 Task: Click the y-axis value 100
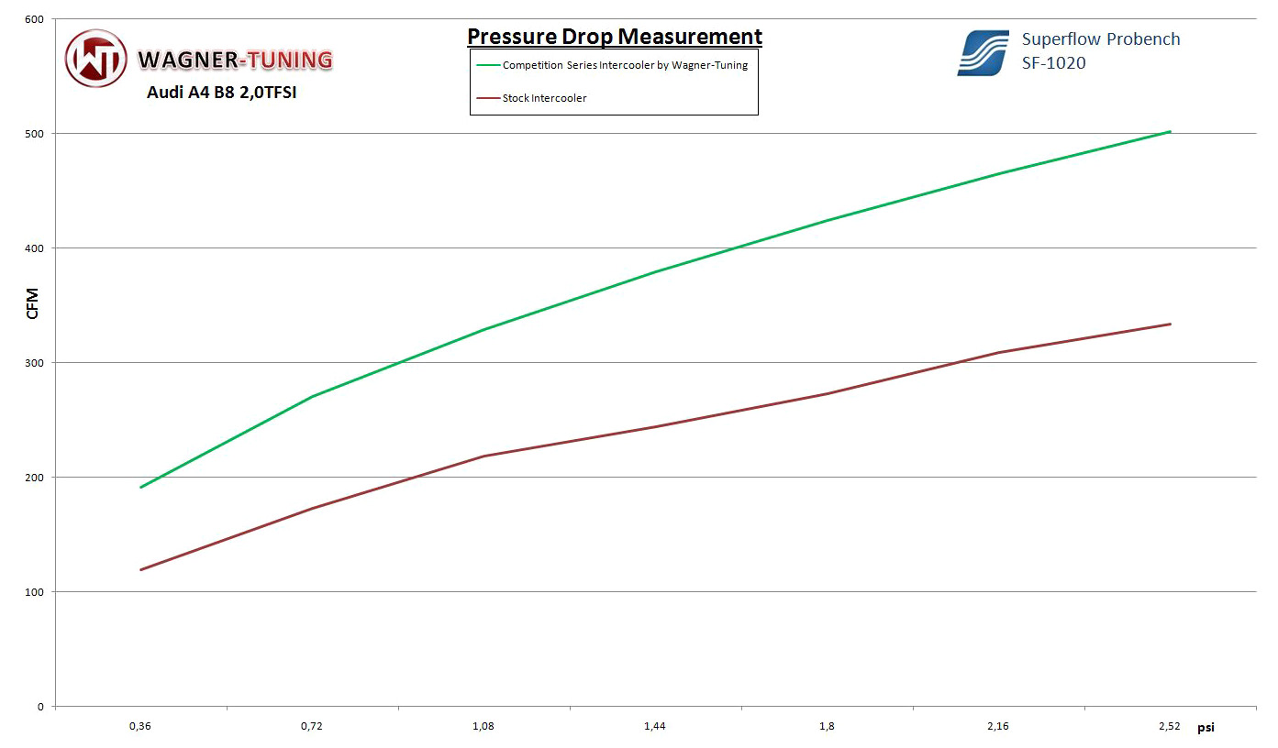point(34,591)
